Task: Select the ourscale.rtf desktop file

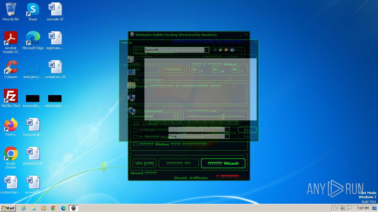Action: [55, 12]
